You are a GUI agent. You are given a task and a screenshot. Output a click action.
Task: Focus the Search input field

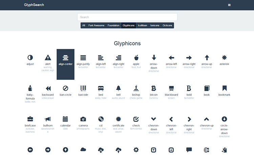pyautogui.click(x=127, y=17)
